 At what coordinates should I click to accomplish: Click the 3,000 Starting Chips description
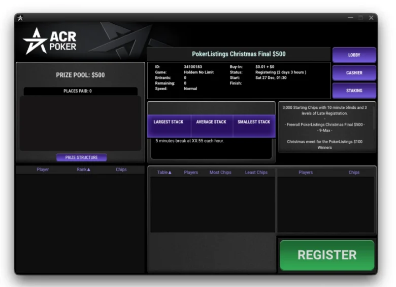click(x=324, y=110)
